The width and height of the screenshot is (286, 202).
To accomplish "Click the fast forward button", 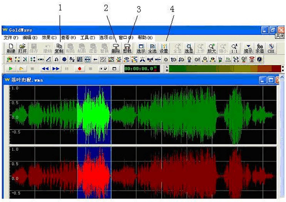I will (56, 69).
